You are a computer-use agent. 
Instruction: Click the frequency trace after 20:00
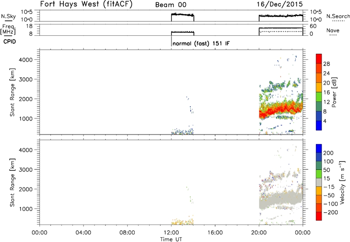point(281,28)
